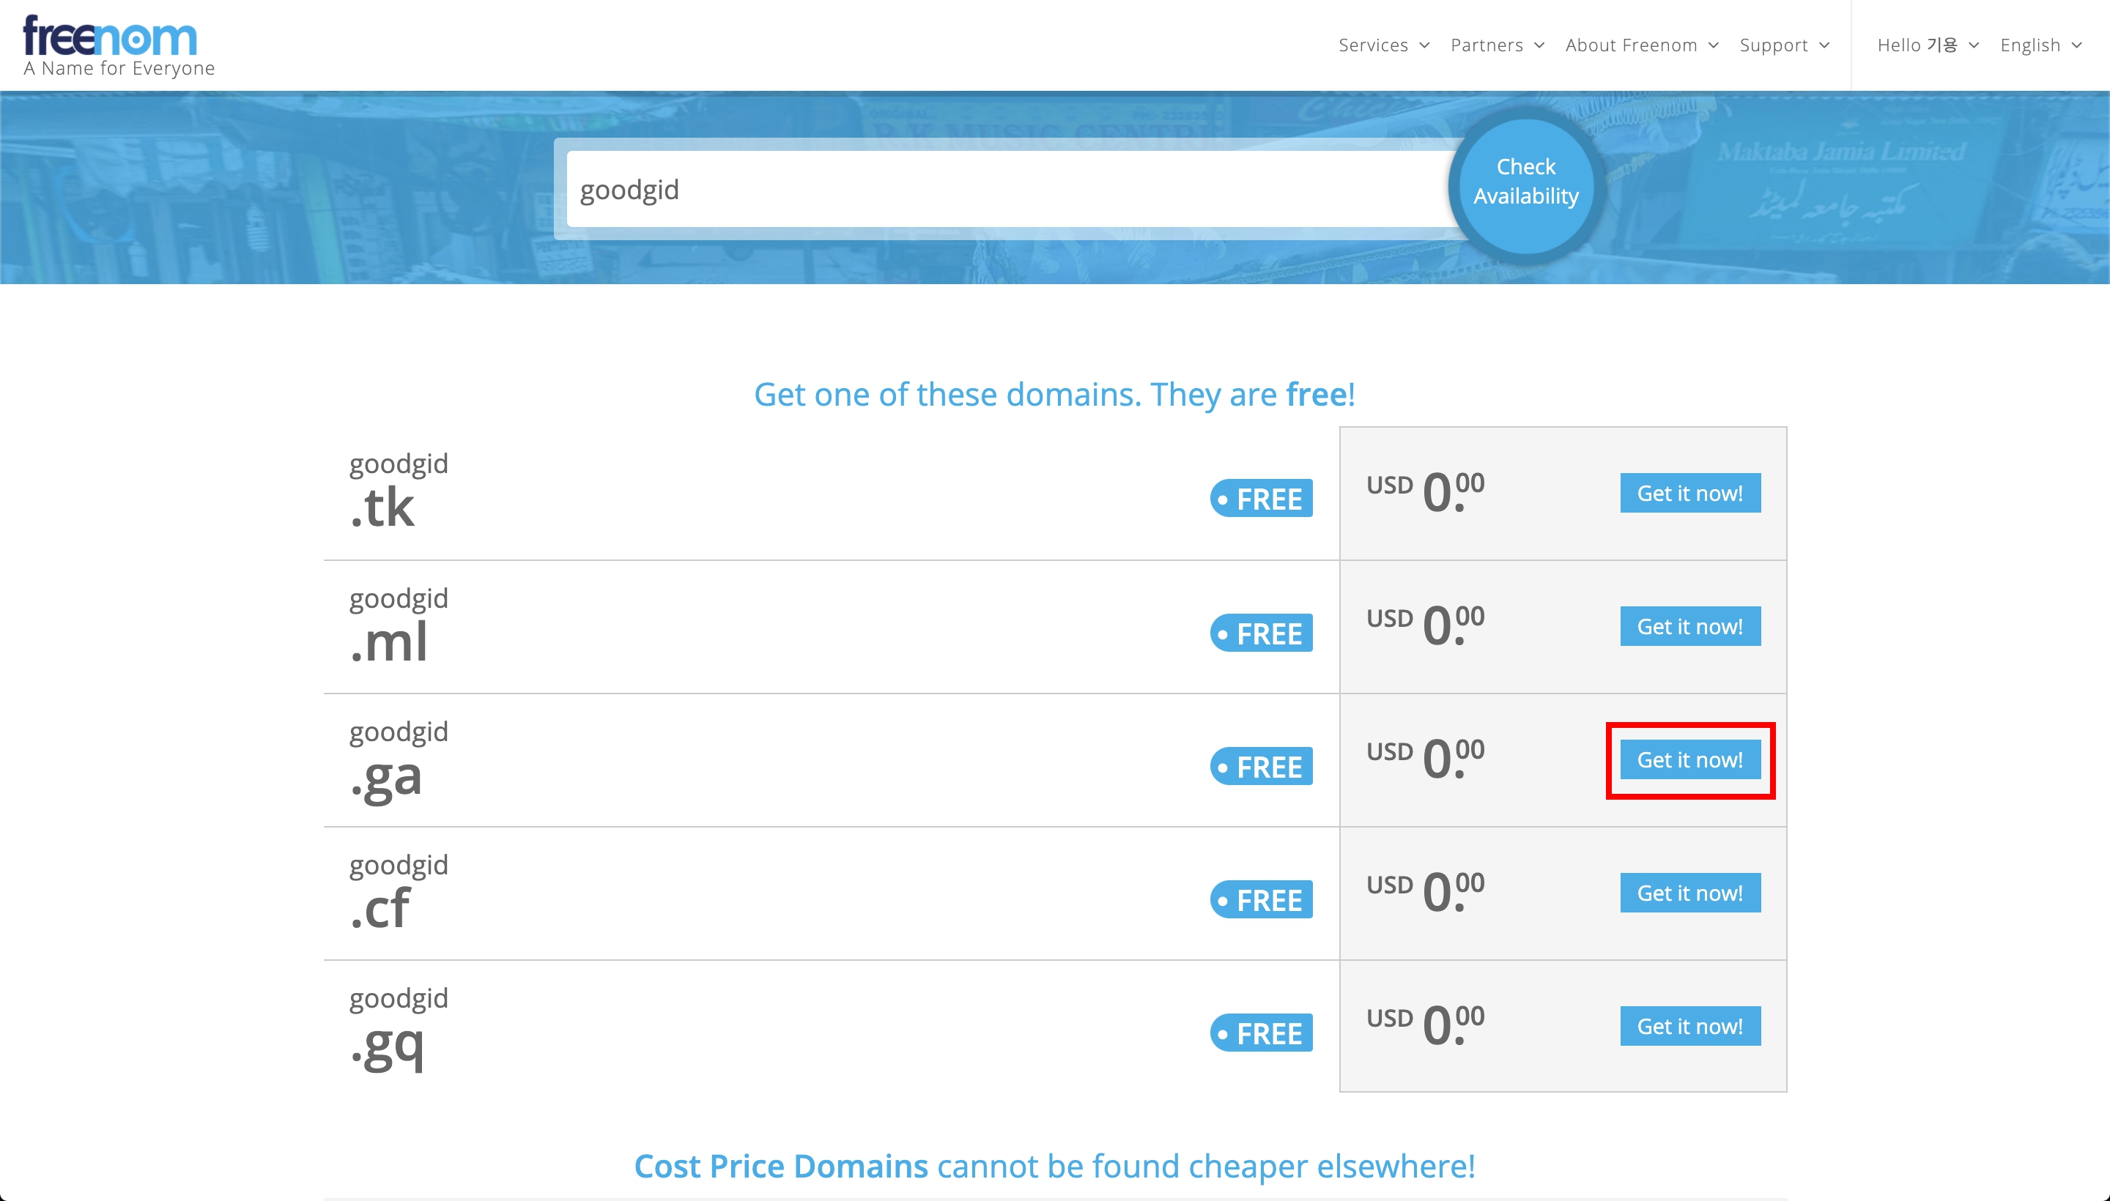This screenshot has width=2110, height=1201.
Task: Click the FREE badge for goodgid.gq
Action: click(x=1261, y=1033)
